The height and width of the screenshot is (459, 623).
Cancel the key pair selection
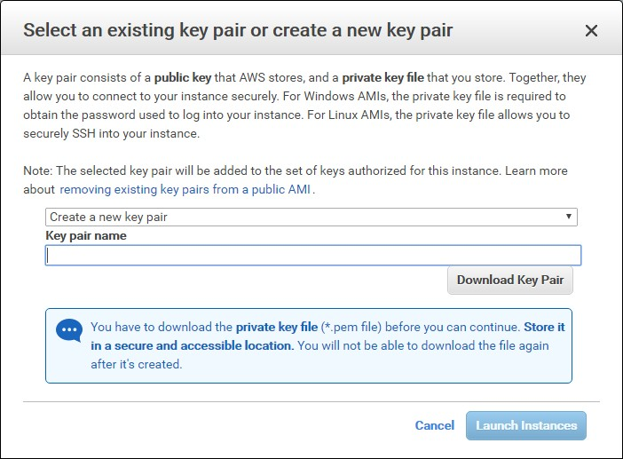pyautogui.click(x=435, y=425)
